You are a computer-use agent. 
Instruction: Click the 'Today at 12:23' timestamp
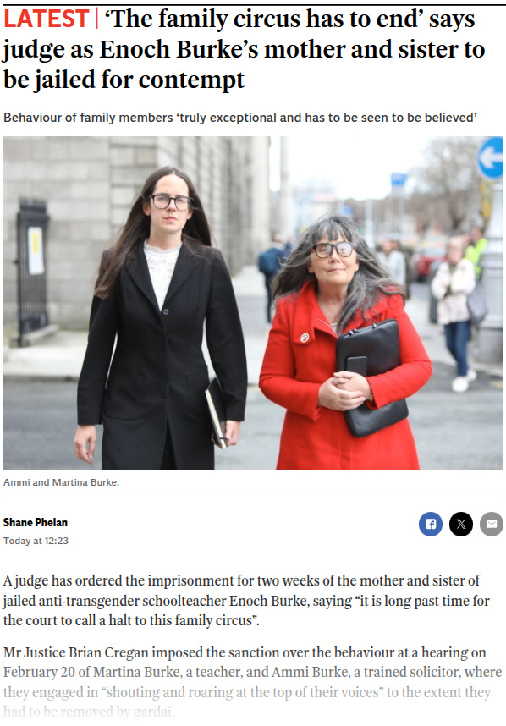36,541
